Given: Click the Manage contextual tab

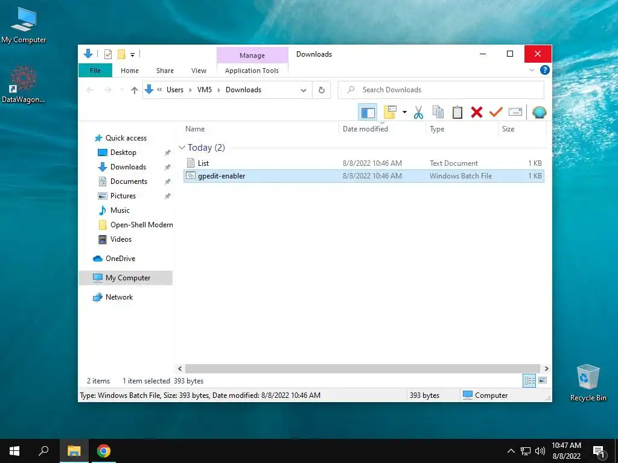Looking at the screenshot, I should [x=252, y=55].
